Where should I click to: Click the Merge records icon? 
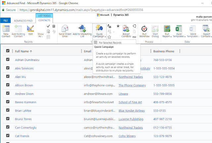pyautogui.click(x=54, y=32)
